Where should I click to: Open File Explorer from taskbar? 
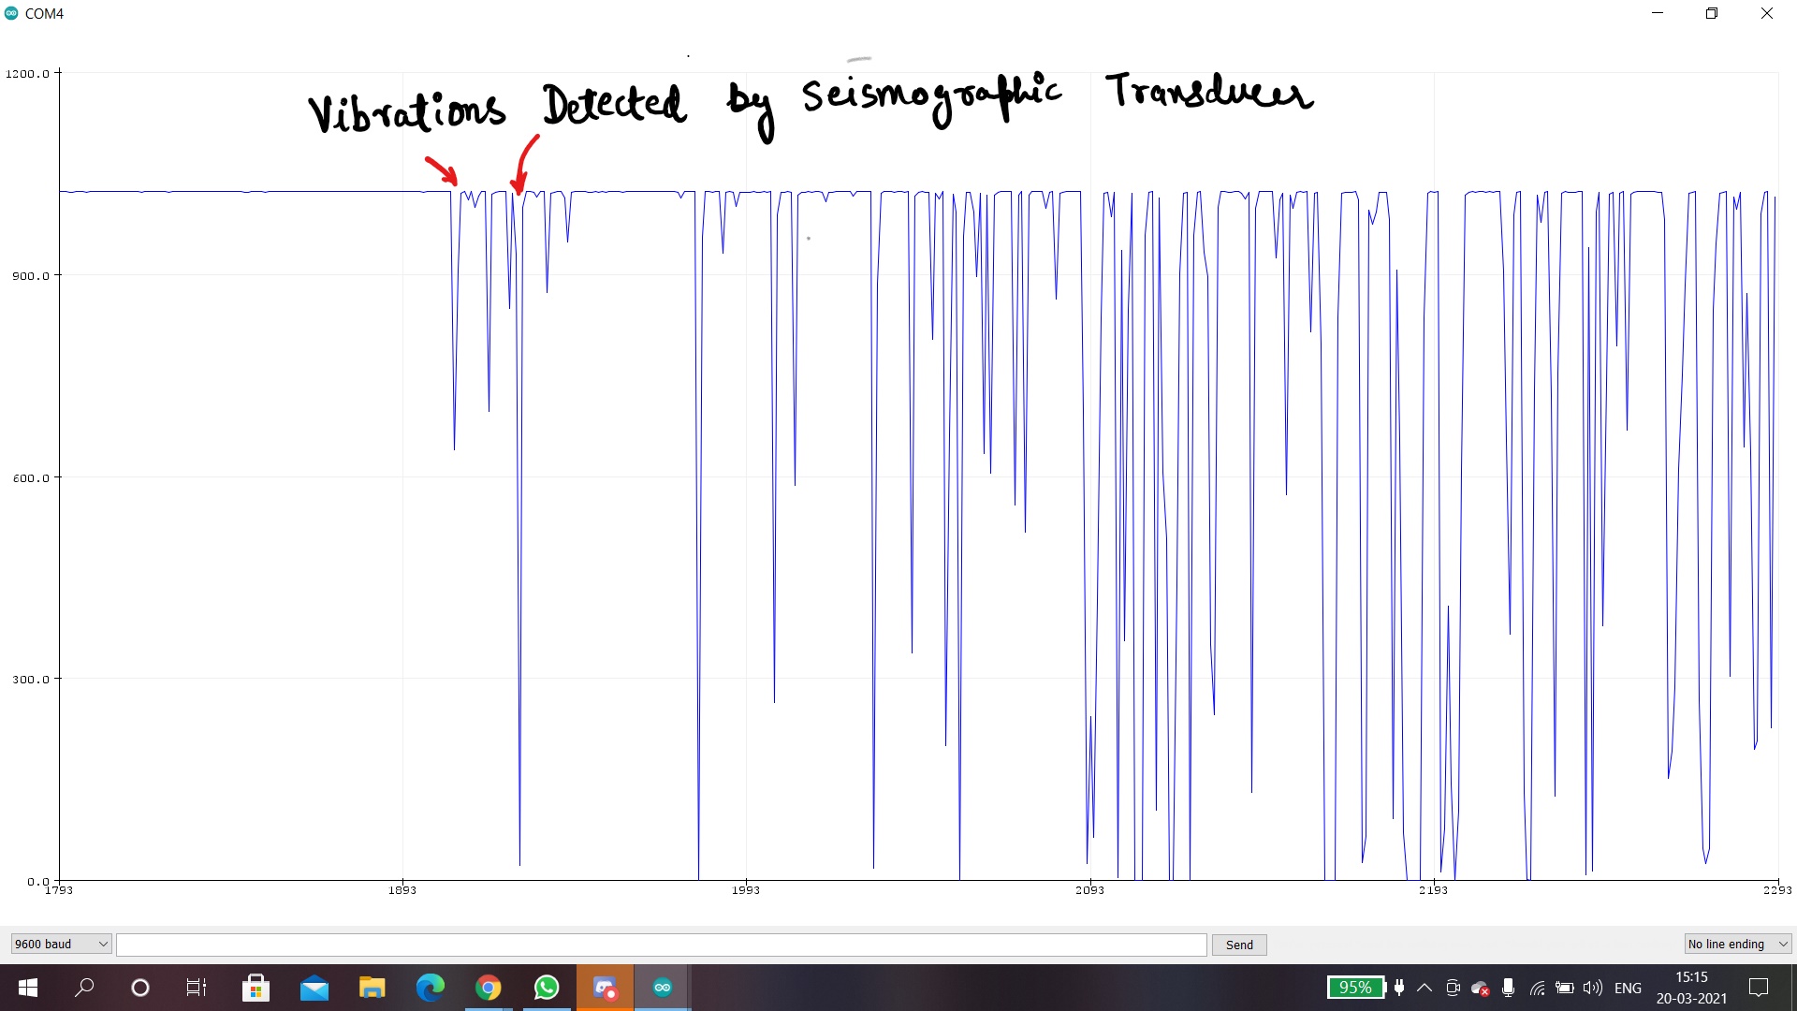click(373, 988)
